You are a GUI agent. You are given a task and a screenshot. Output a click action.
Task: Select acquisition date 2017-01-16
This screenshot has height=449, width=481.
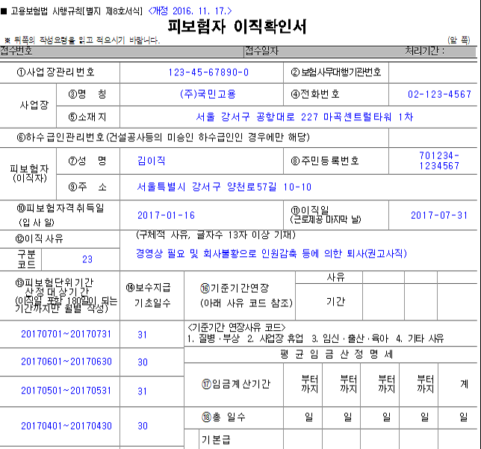point(166,215)
